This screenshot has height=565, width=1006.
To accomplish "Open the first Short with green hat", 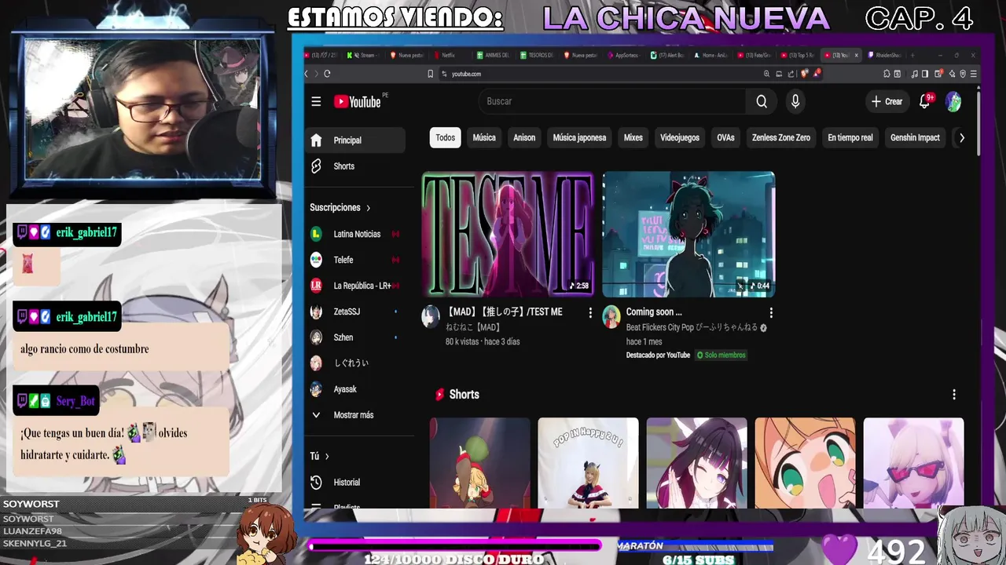I will click(480, 463).
